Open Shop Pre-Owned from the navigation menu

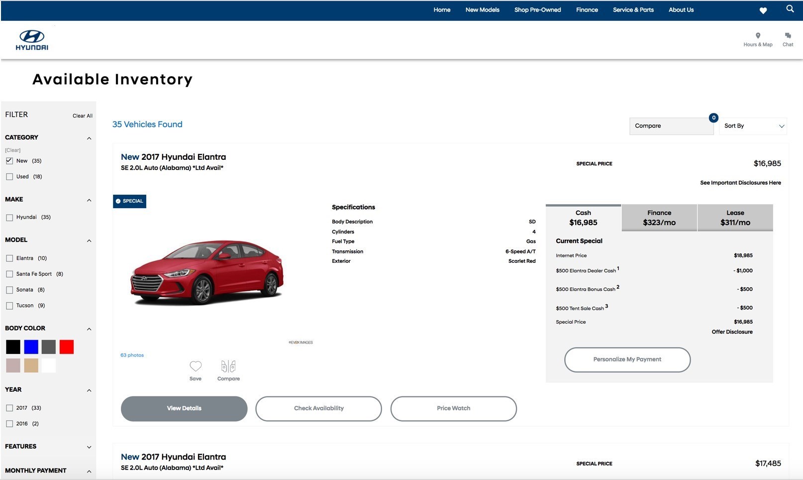click(x=537, y=9)
